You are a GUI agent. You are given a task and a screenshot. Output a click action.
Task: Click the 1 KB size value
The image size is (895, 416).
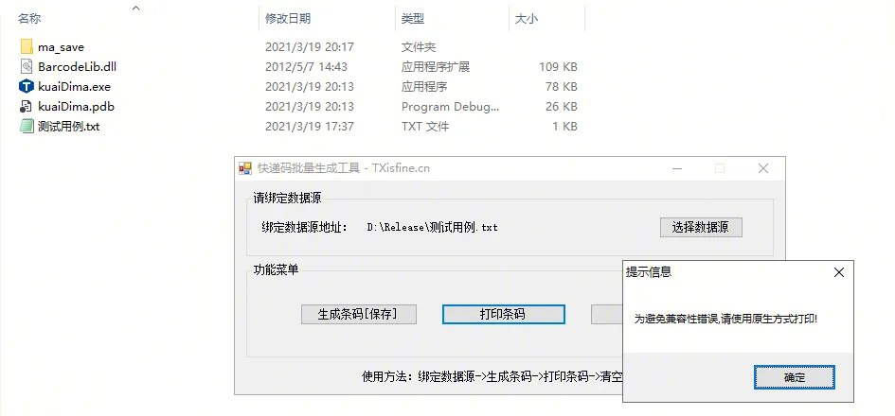(x=564, y=127)
